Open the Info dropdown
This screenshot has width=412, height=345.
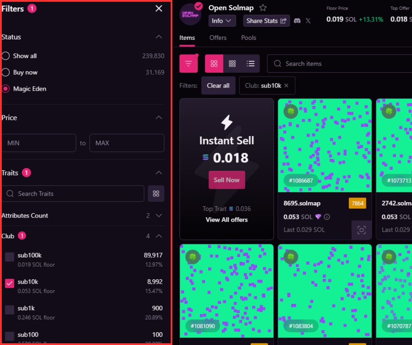[x=222, y=21]
